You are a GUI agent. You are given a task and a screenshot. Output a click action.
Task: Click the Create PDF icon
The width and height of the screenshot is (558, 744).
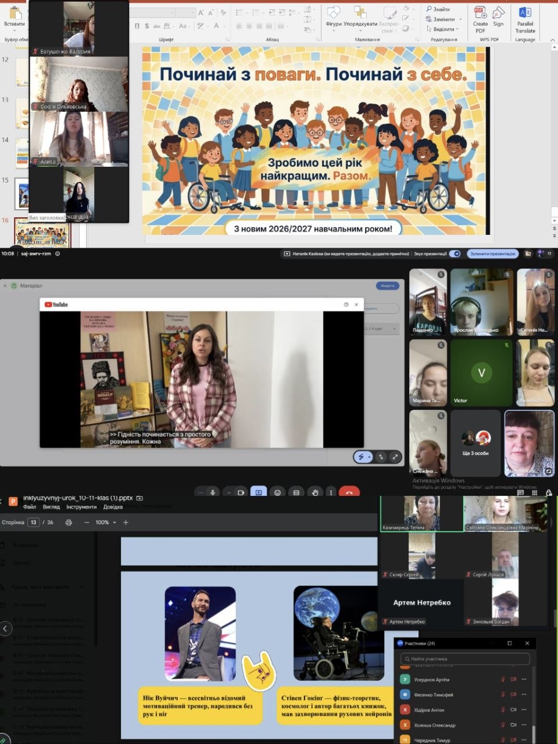(x=480, y=20)
